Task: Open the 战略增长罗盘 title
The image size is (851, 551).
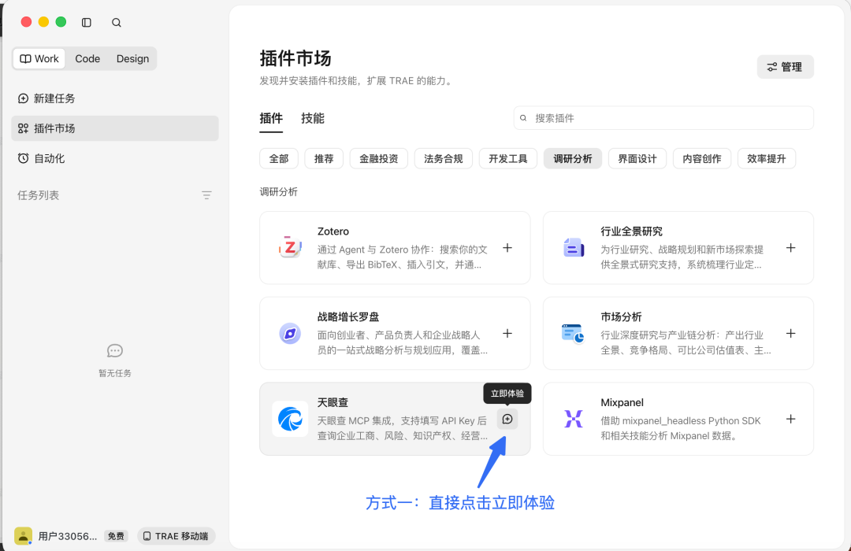Action: [348, 317]
